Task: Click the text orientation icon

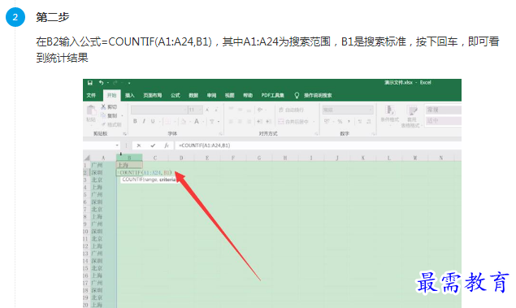Action: pos(260,110)
